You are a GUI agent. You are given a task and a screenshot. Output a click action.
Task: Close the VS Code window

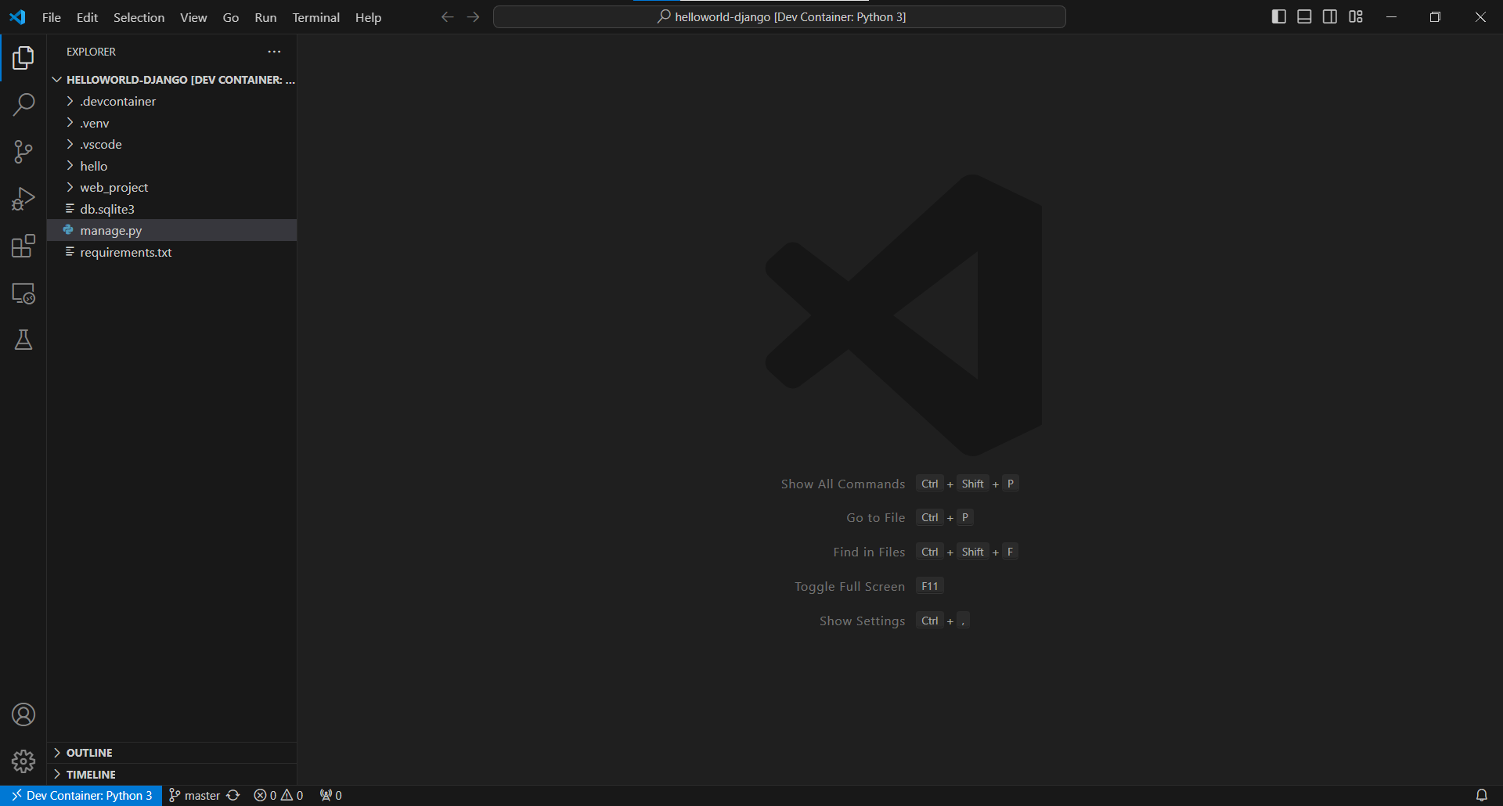click(1480, 16)
